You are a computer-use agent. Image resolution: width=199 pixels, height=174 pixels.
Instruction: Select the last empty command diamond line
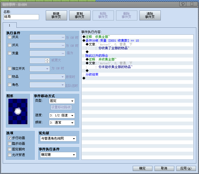[x=137, y=78]
